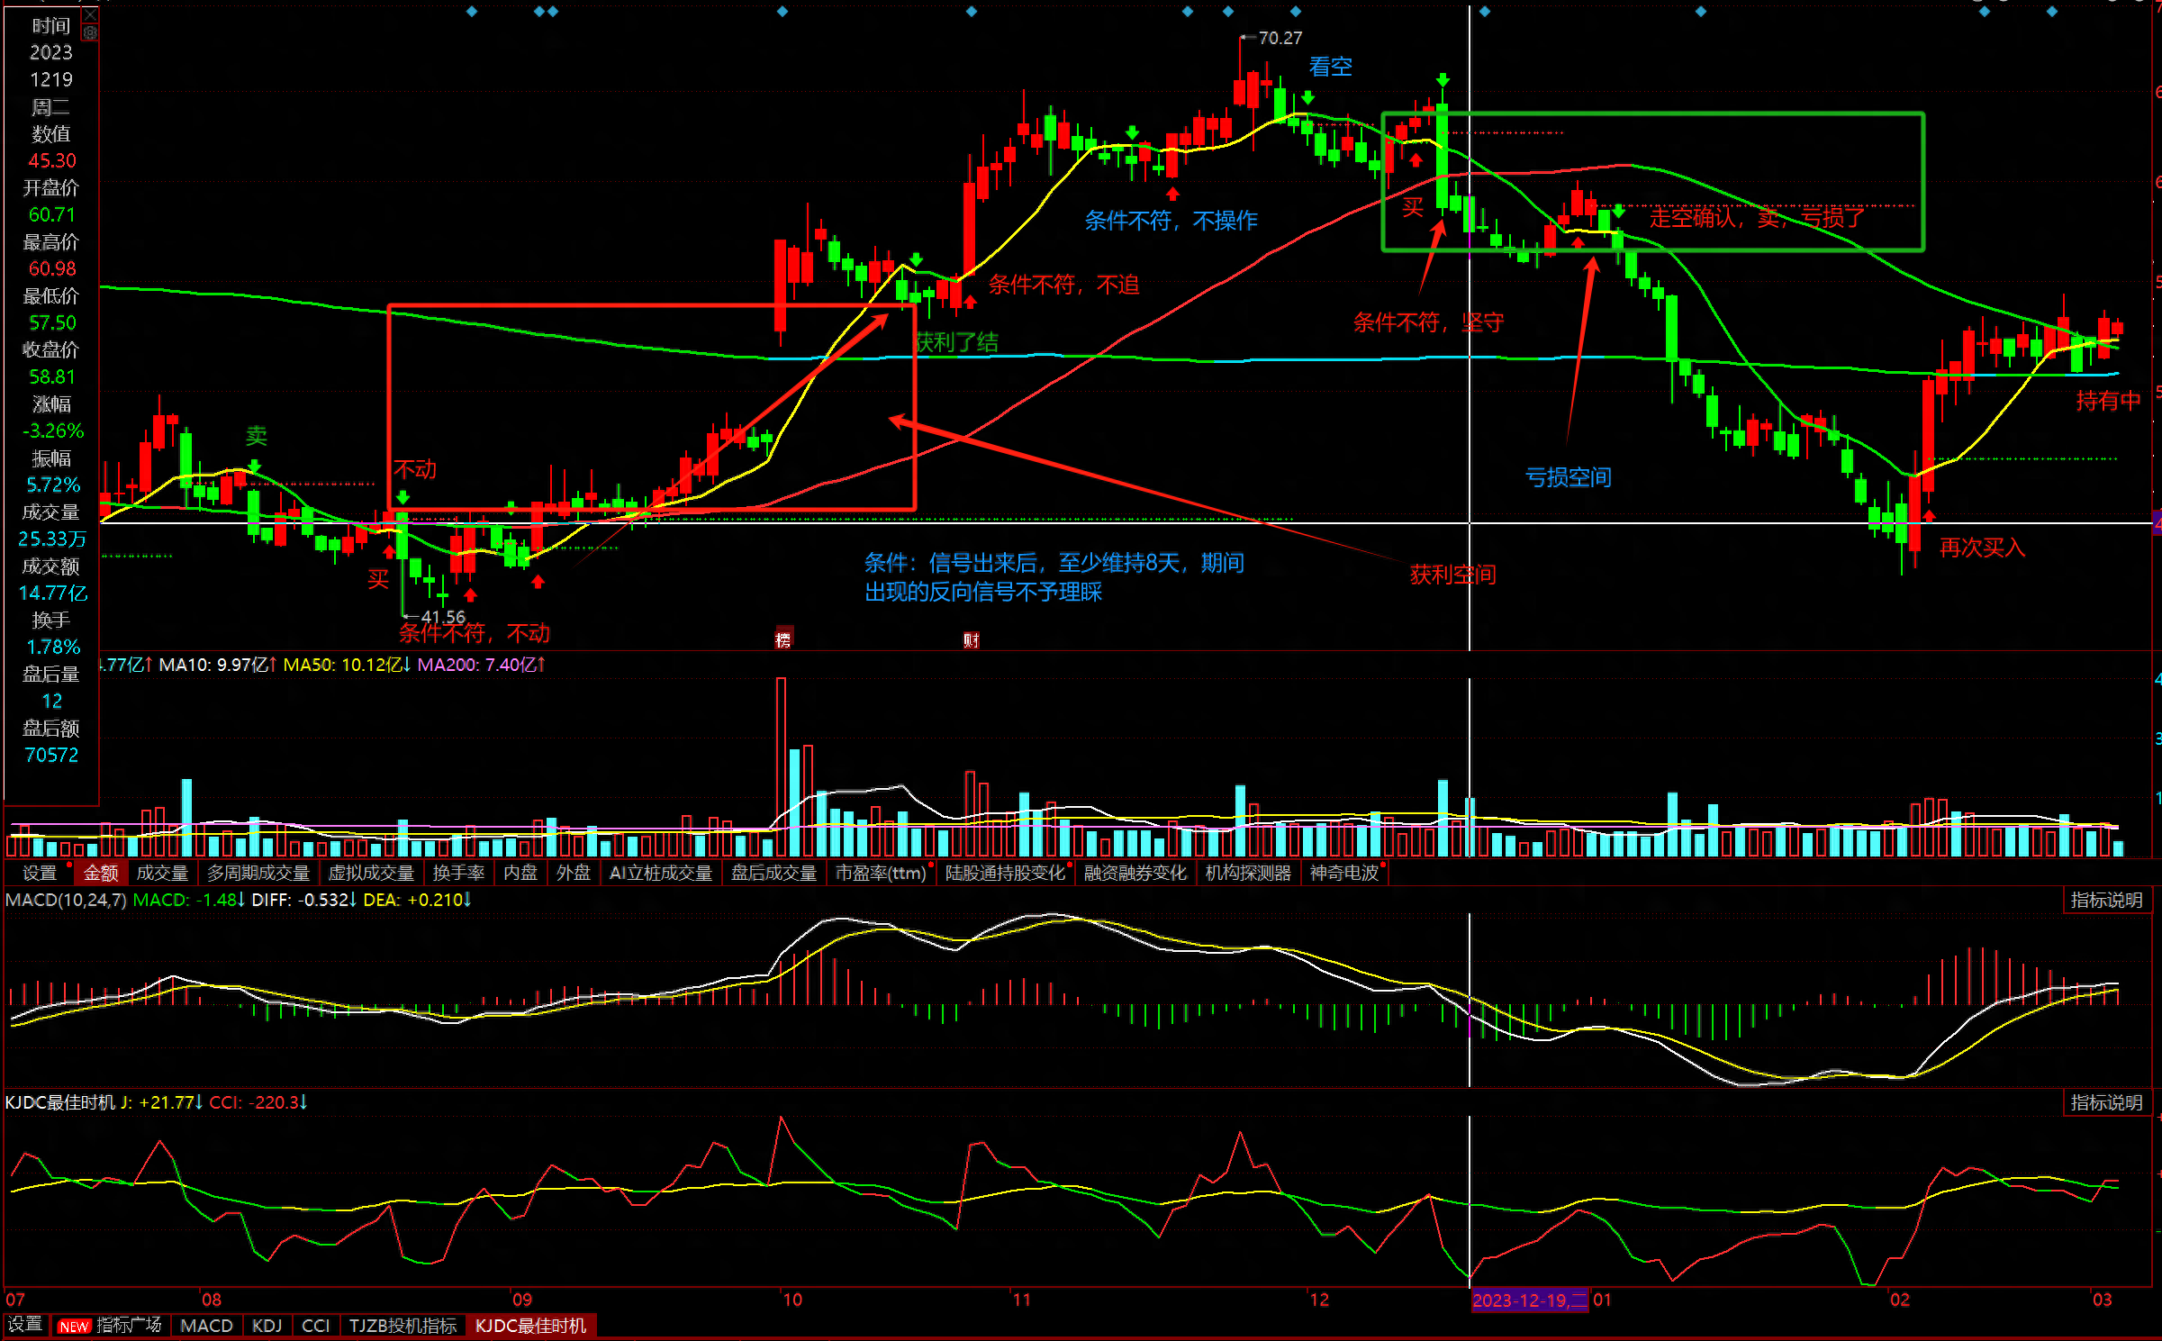Switch bottom indicator to KDJ tab
2162x1341 pixels.
(267, 1326)
